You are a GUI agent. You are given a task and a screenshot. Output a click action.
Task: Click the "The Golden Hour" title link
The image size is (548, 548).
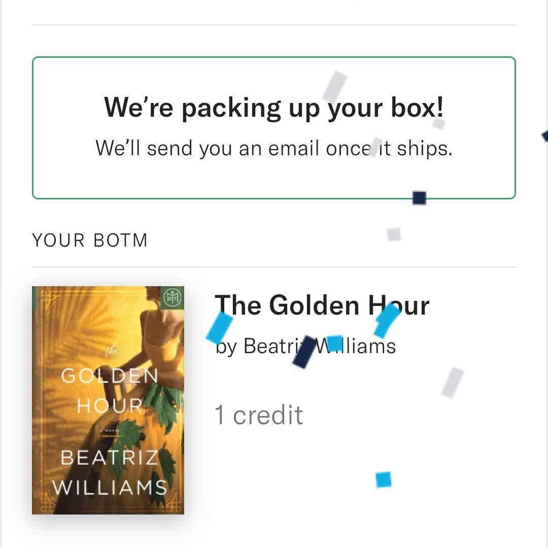[322, 305]
